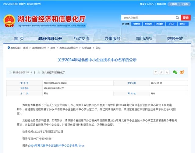Open the 数据开放 navigation tab

pos(175,38)
